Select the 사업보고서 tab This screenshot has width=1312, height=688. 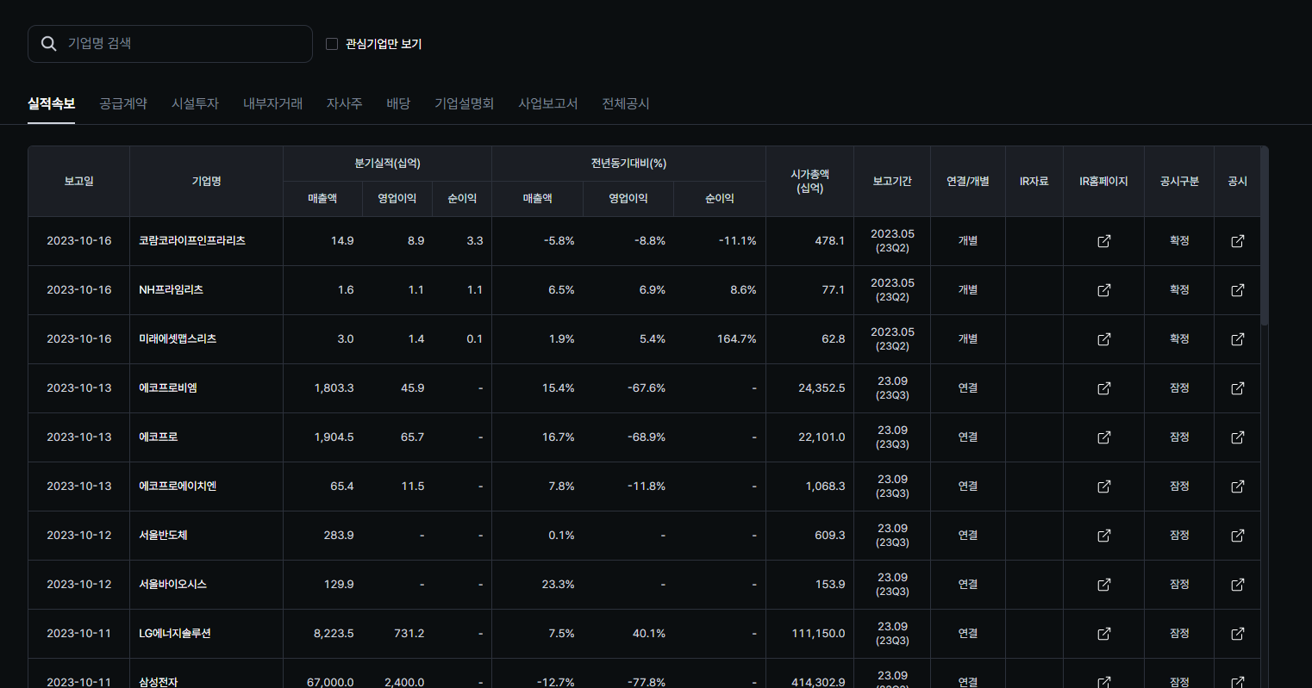pyautogui.click(x=547, y=103)
